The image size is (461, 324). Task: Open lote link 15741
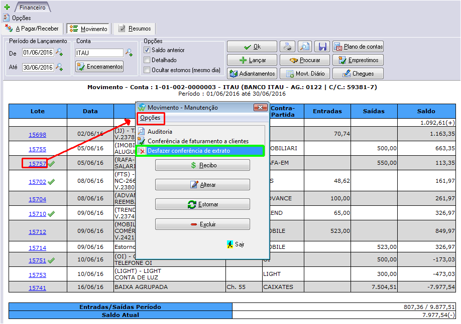pos(37,288)
